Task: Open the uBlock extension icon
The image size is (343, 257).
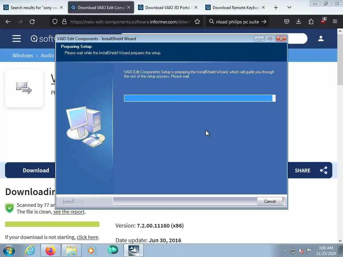Action: 323,21
